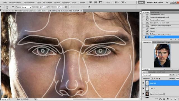Set history brush source beside second Ластик
This screenshot has height=101, width=179.
[143, 31]
